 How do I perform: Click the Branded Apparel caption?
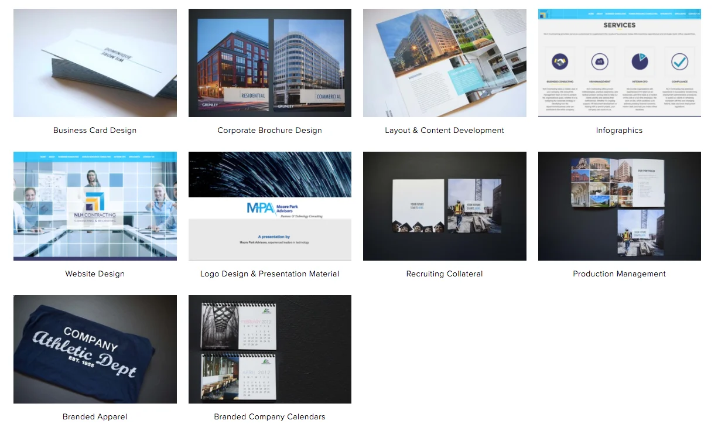[x=95, y=417]
